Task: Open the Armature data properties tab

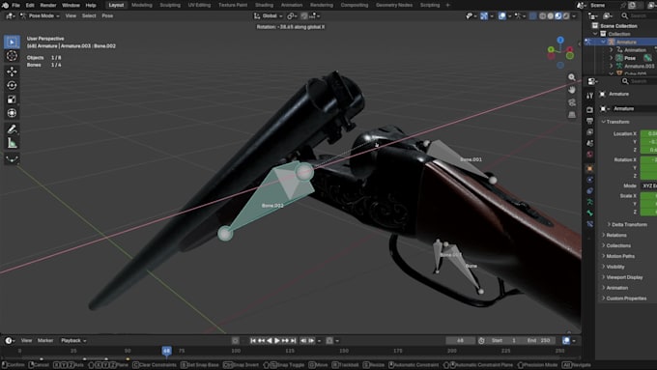Action: pyautogui.click(x=590, y=202)
